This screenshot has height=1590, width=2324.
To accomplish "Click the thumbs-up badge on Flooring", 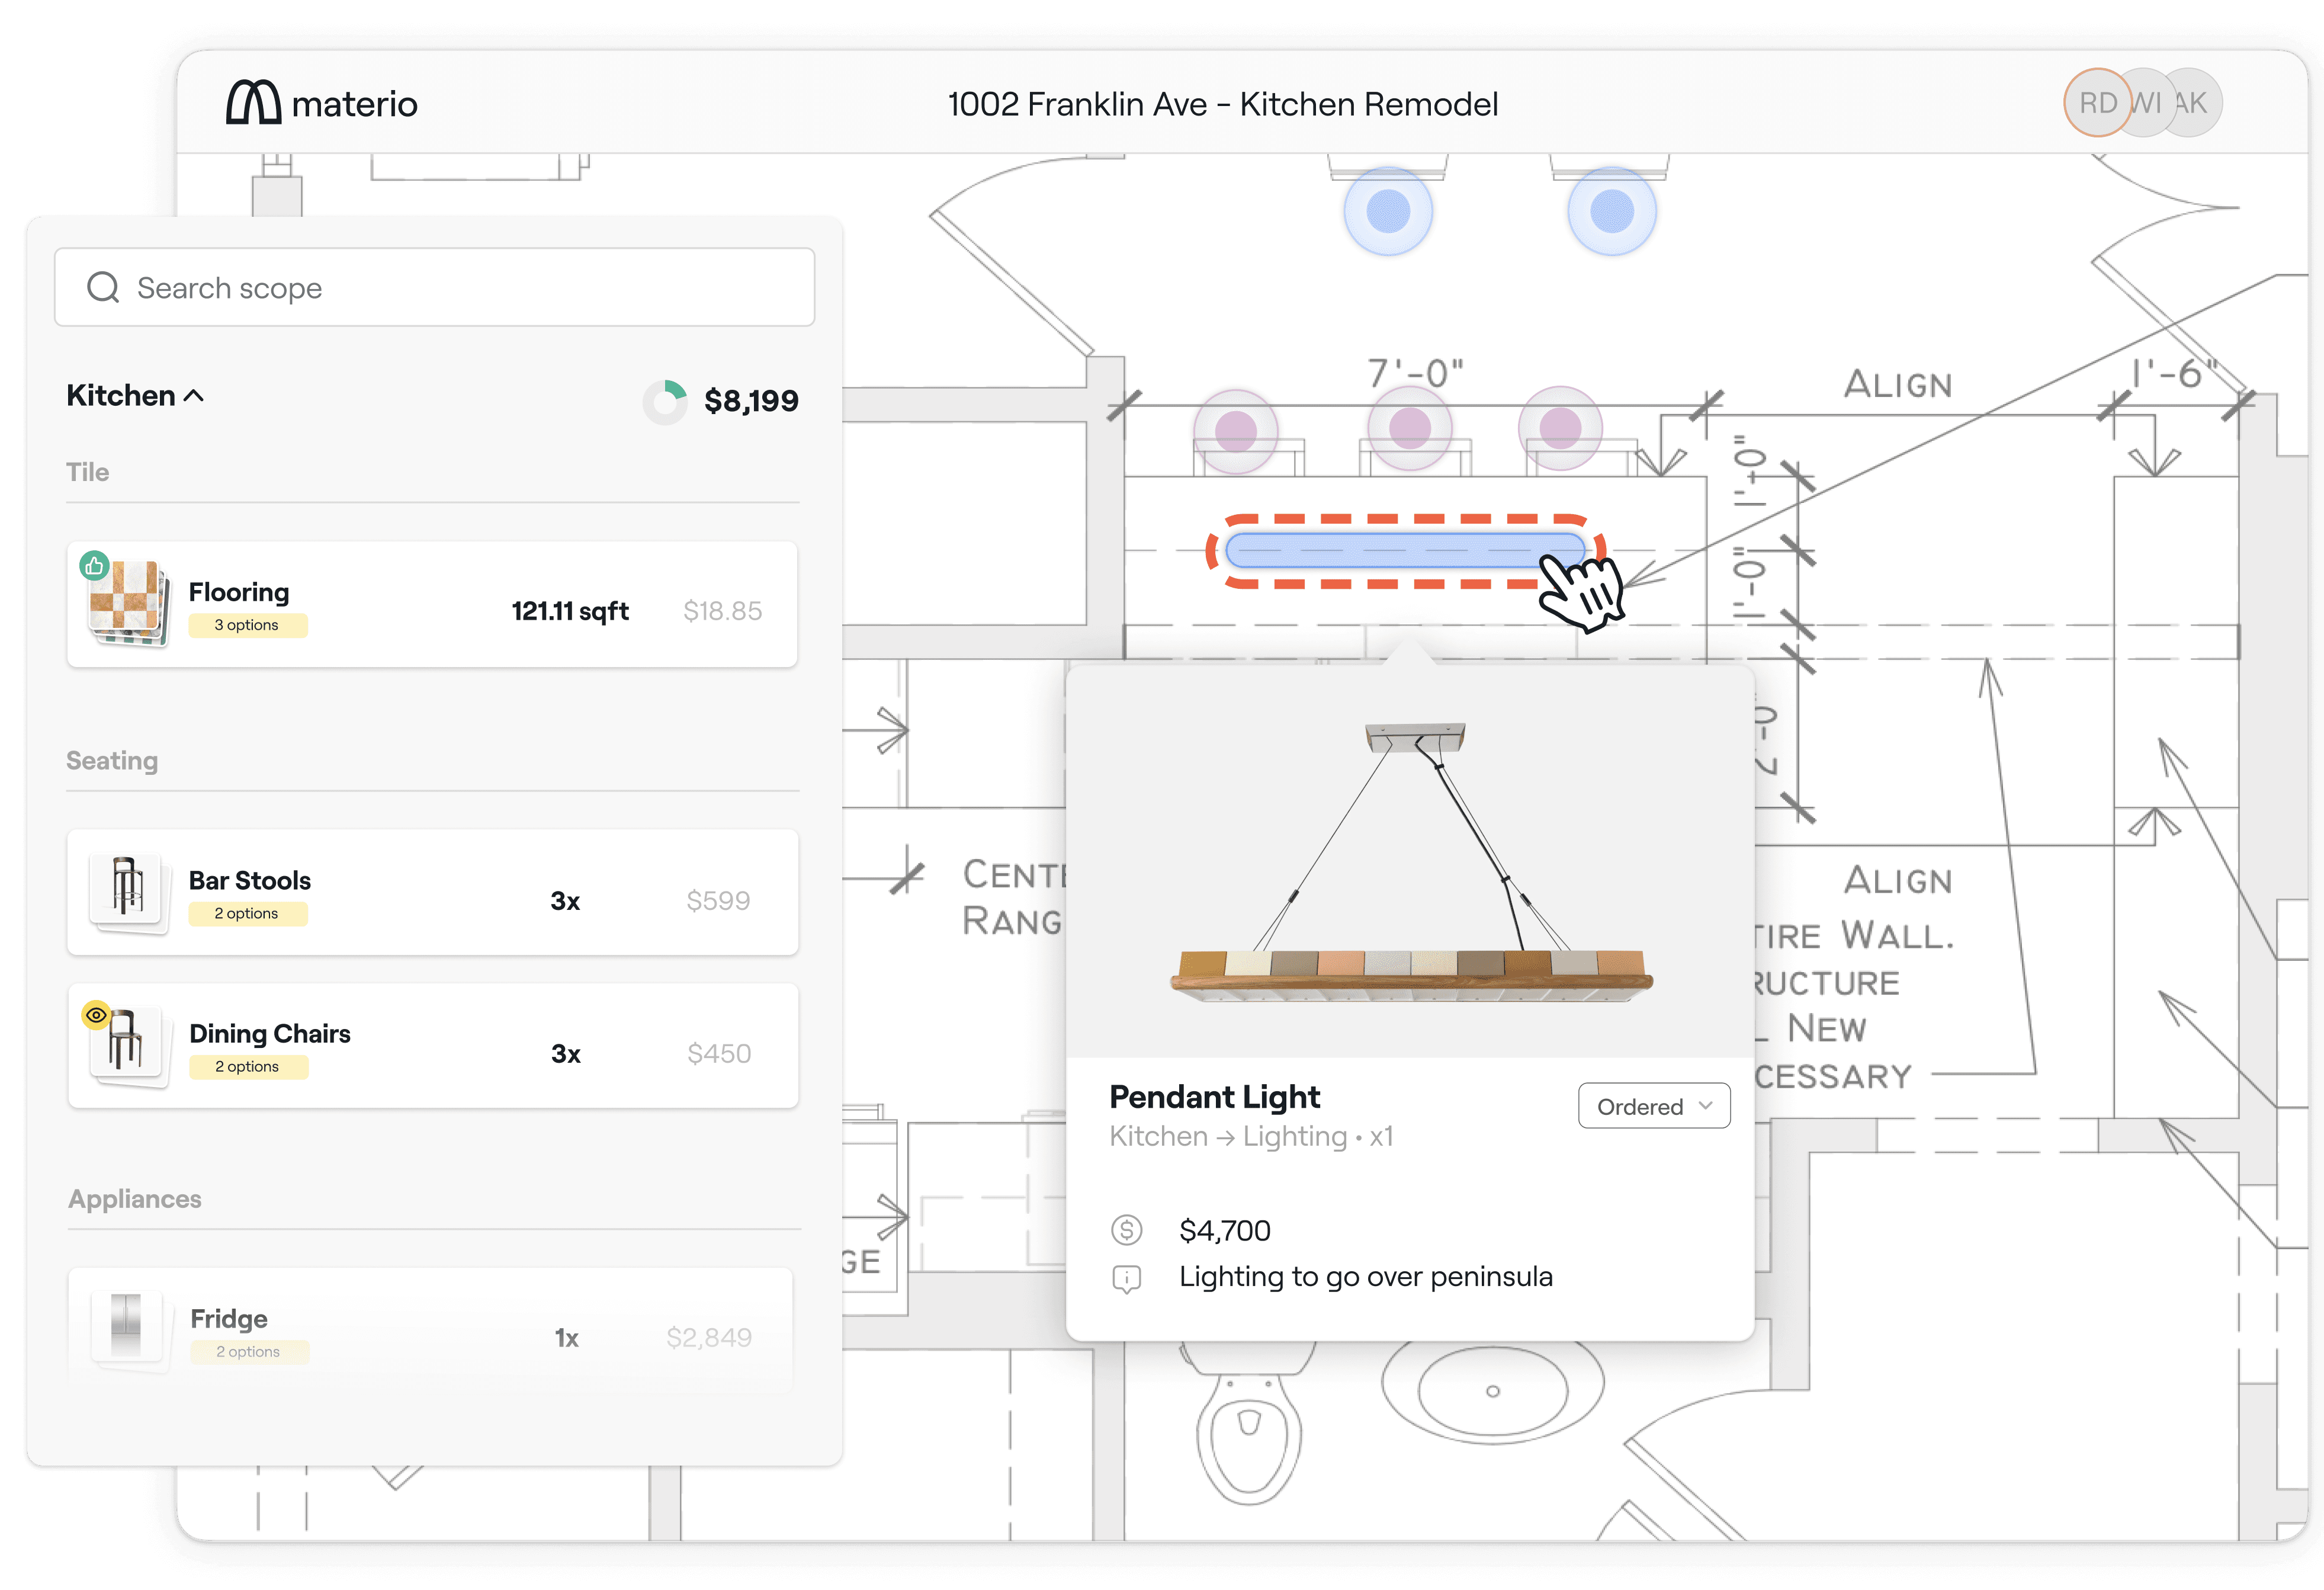I will pyautogui.click(x=94, y=566).
